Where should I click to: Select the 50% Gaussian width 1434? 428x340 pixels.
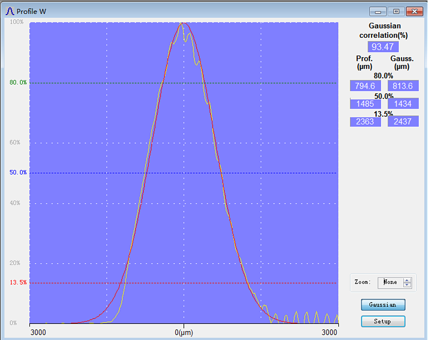click(x=403, y=104)
